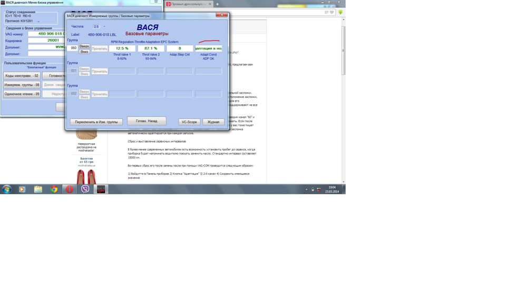Screen dimensions: 506x290
Task: Open Opera Speed Dial grid icon
Action: click(326, 12)
